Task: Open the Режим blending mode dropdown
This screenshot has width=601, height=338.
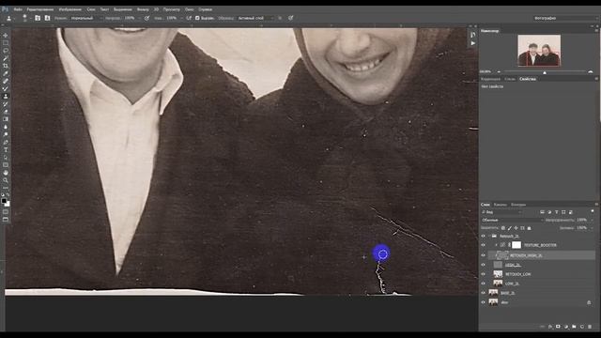Action: click(86, 18)
